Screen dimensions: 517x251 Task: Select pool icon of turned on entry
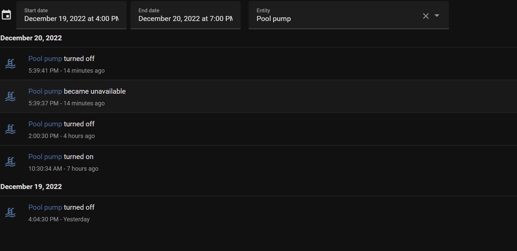tap(10, 162)
